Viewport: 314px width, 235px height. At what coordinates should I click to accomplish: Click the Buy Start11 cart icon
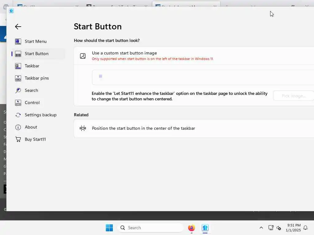(18, 139)
